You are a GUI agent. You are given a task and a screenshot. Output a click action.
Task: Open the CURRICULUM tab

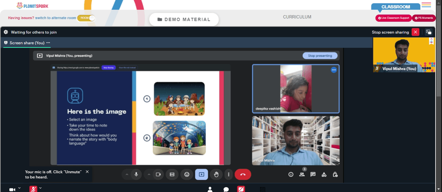(x=297, y=17)
